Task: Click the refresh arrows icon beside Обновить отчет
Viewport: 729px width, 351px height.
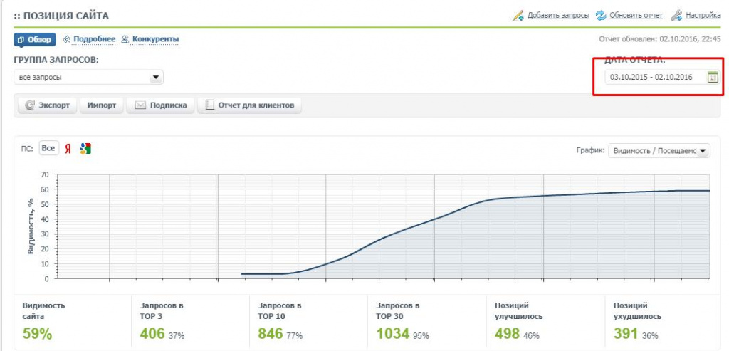Action: tap(601, 16)
